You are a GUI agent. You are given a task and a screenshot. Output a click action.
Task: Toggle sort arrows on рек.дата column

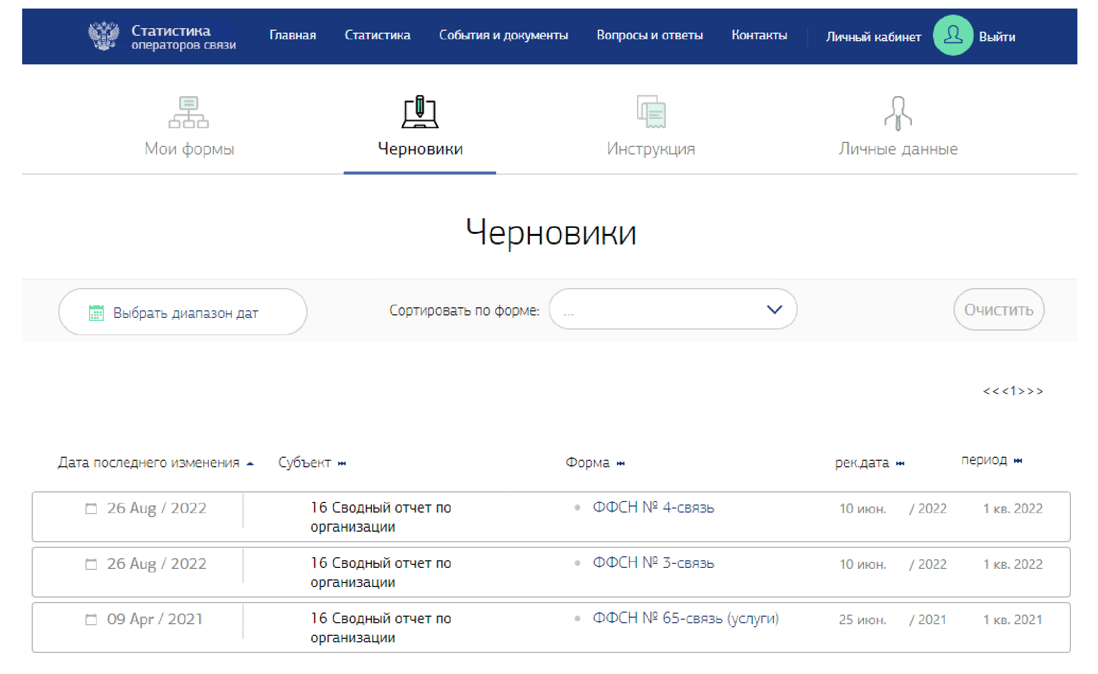pos(900,464)
